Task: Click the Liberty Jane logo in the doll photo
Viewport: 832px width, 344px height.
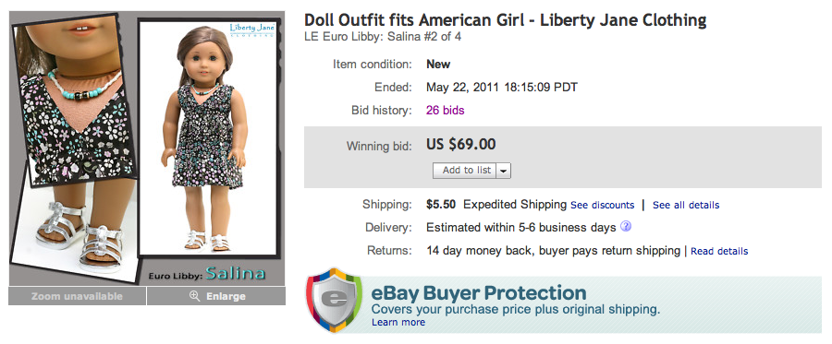Action: (x=252, y=30)
